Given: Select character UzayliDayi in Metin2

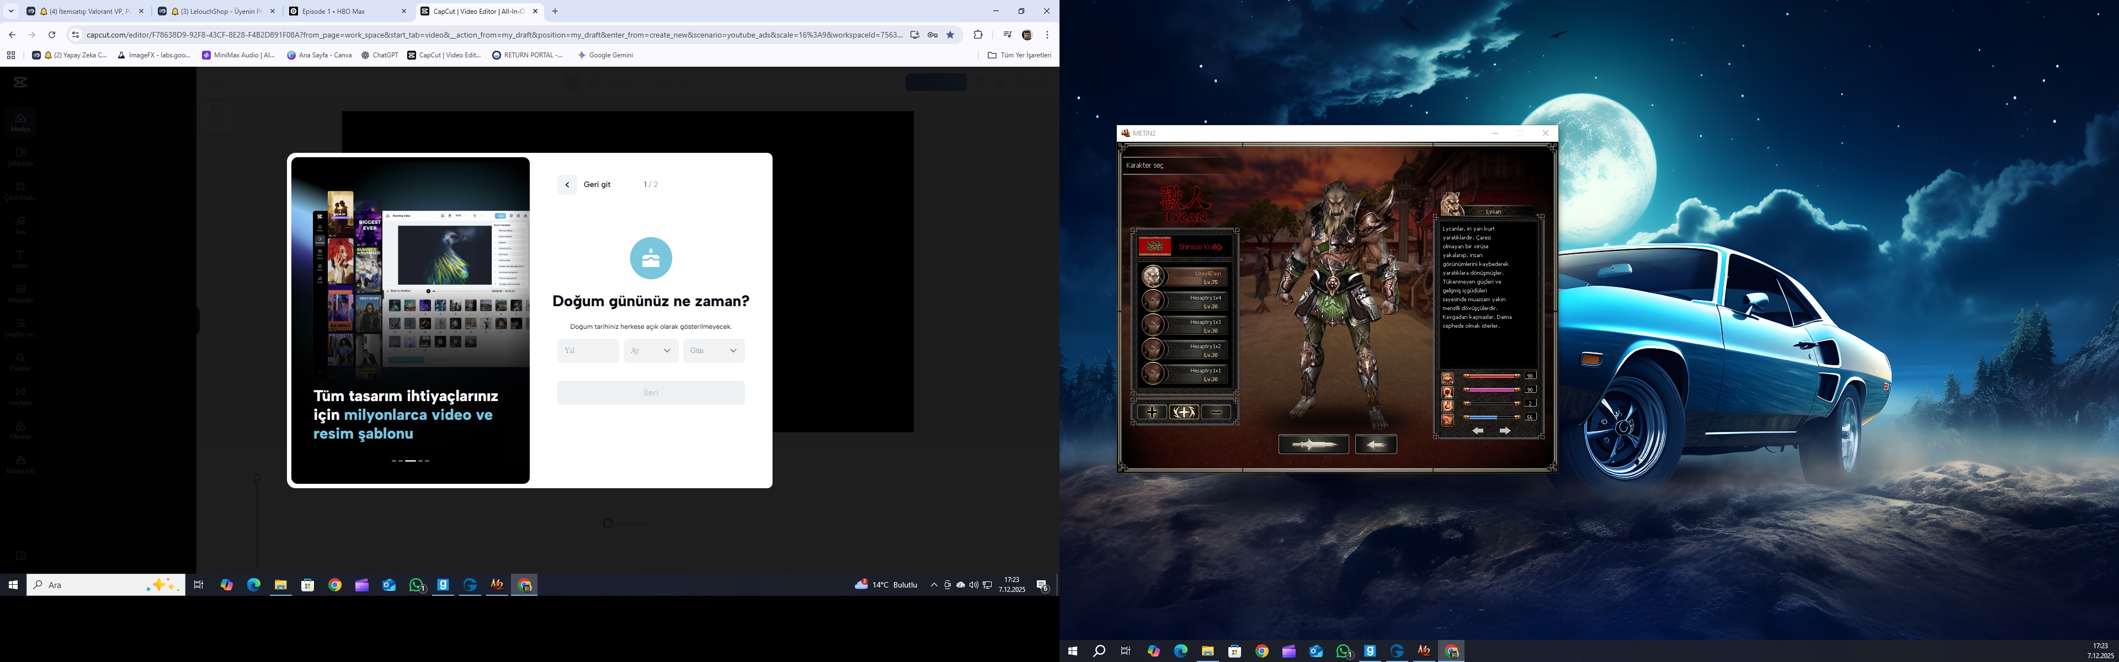Looking at the screenshot, I should pos(1185,277).
